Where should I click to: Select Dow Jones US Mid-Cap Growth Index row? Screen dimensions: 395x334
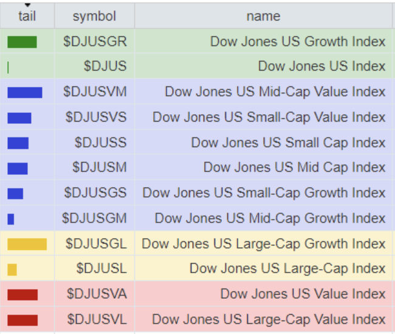point(270,219)
